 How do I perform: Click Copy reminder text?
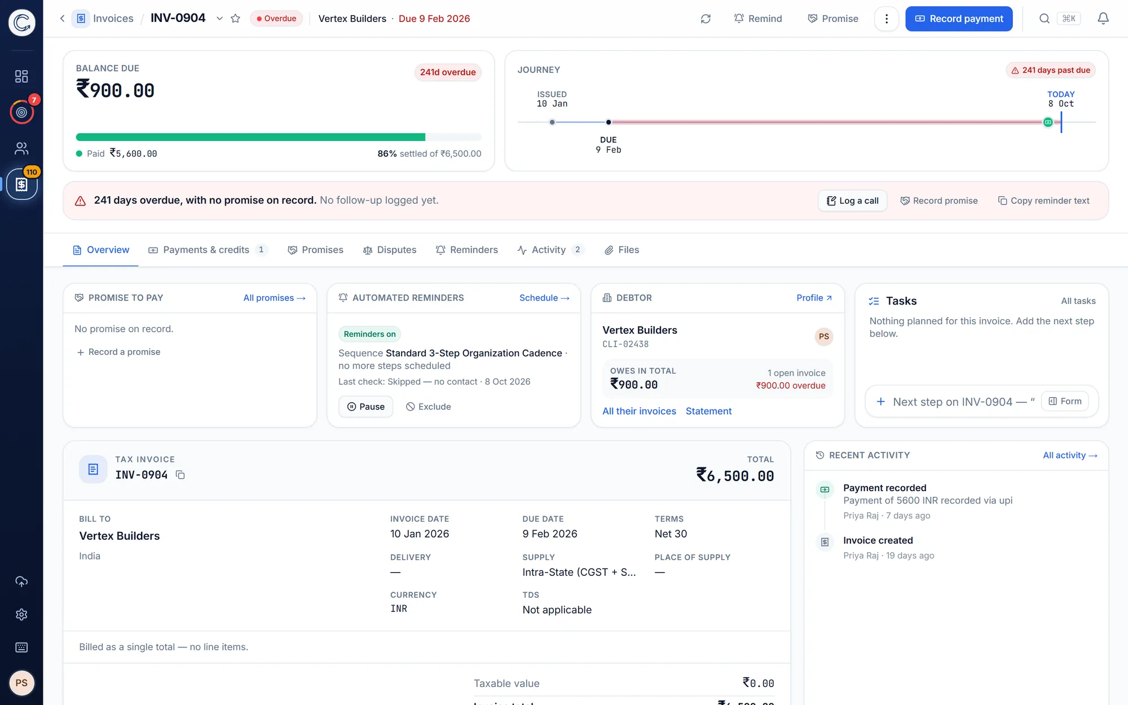1043,201
